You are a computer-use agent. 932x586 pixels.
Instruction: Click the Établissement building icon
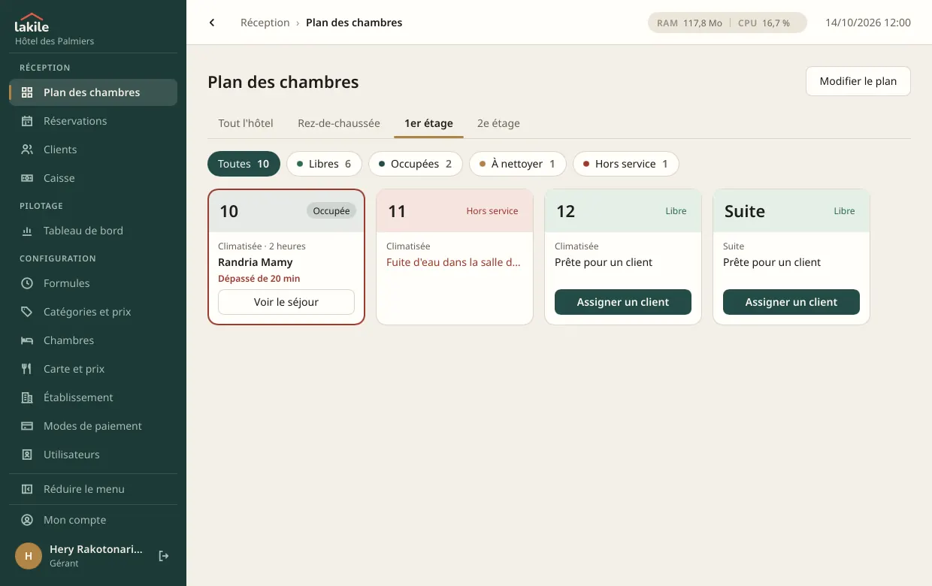click(x=27, y=397)
